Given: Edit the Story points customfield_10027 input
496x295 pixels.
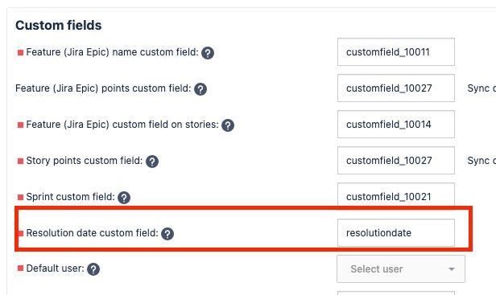Looking at the screenshot, I should 396,161.
